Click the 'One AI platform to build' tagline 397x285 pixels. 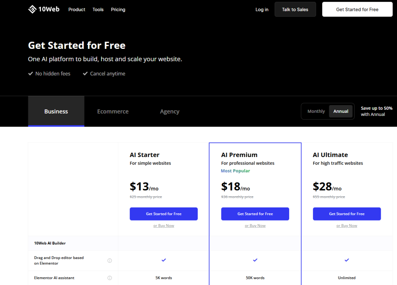105,59
